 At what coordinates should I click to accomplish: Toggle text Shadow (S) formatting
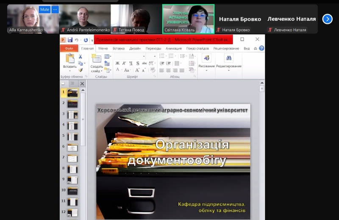[x=138, y=63]
